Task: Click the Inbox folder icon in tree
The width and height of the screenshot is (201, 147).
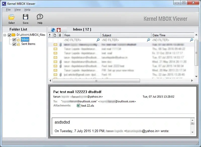Action: (18, 40)
